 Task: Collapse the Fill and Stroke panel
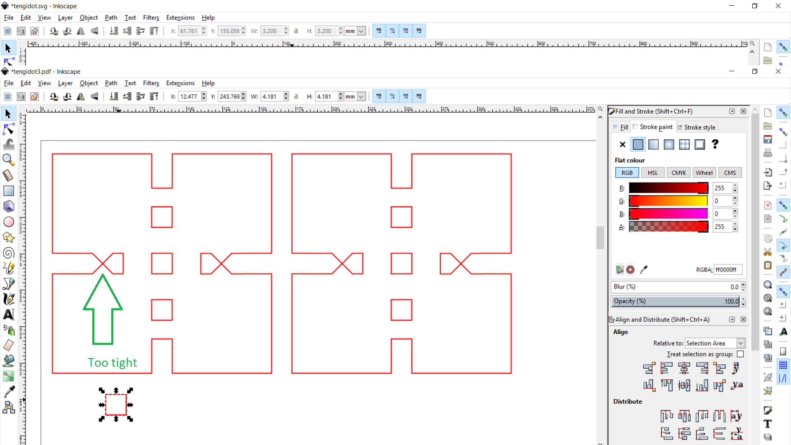click(732, 111)
